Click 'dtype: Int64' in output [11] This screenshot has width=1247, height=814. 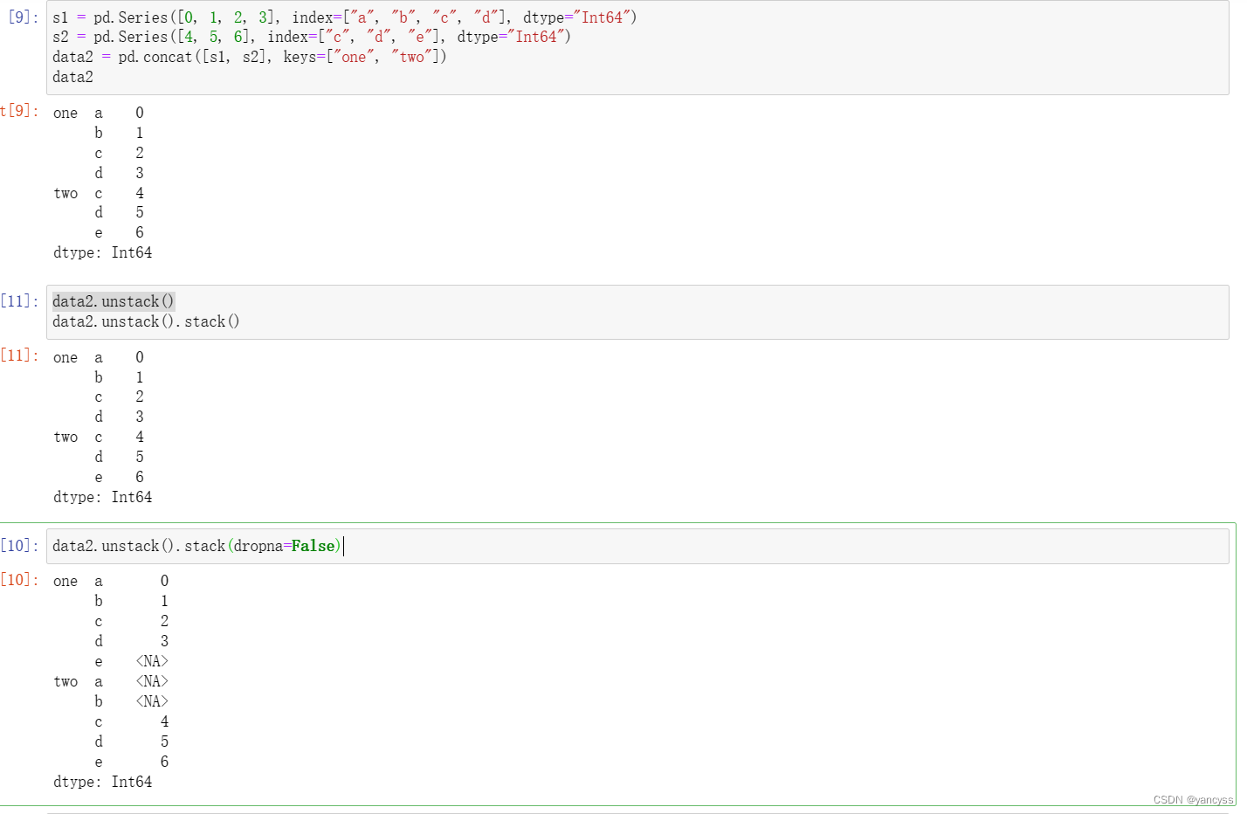102,497
